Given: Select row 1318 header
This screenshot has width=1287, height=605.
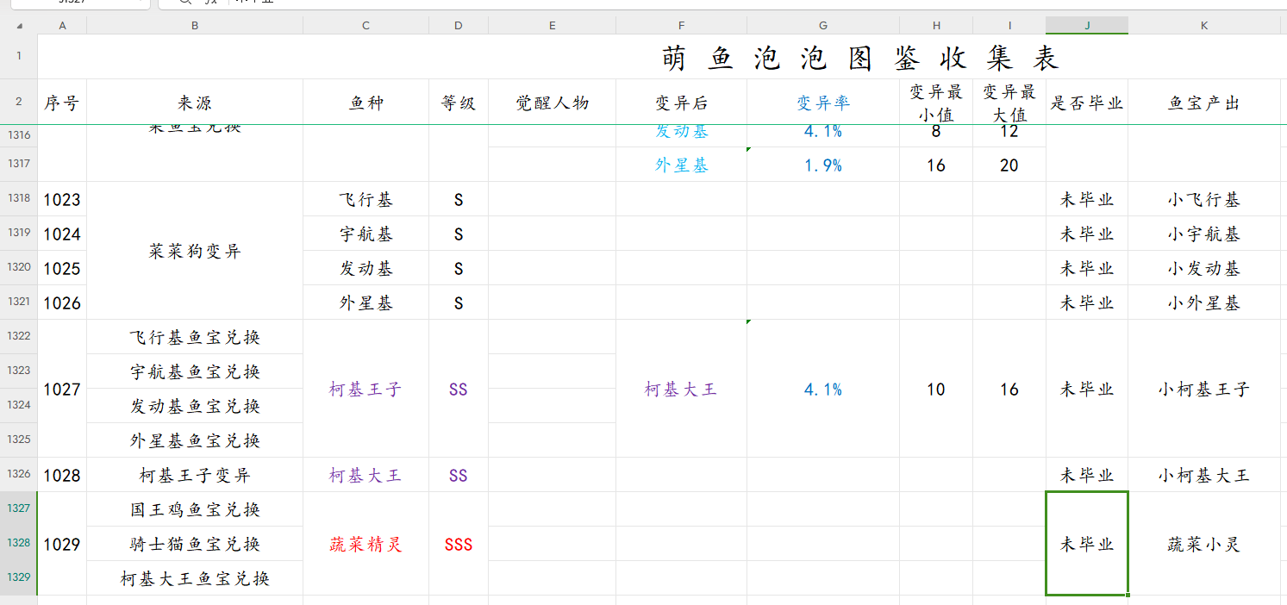Looking at the screenshot, I should coord(19,198).
